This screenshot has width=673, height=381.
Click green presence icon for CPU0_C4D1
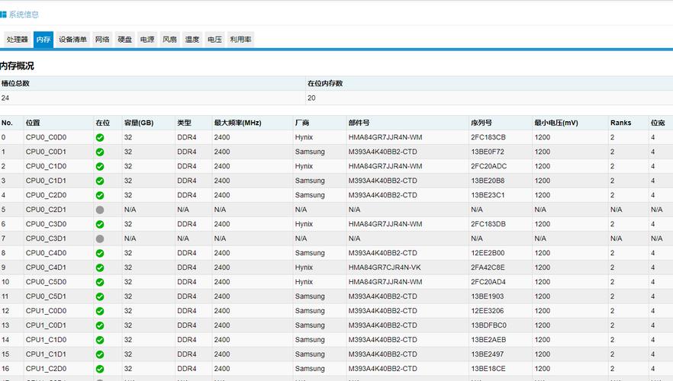coord(99,268)
